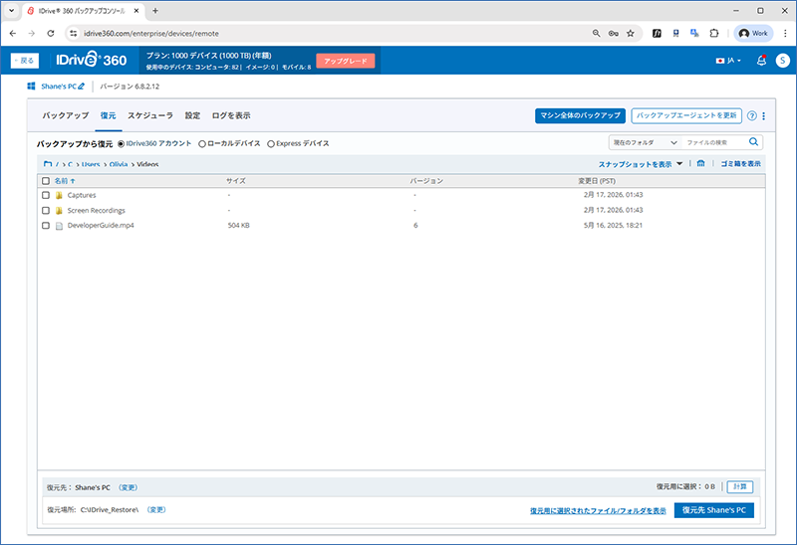Click the root folder breadcrumb icon
The image size is (797, 545).
pyautogui.click(x=48, y=164)
